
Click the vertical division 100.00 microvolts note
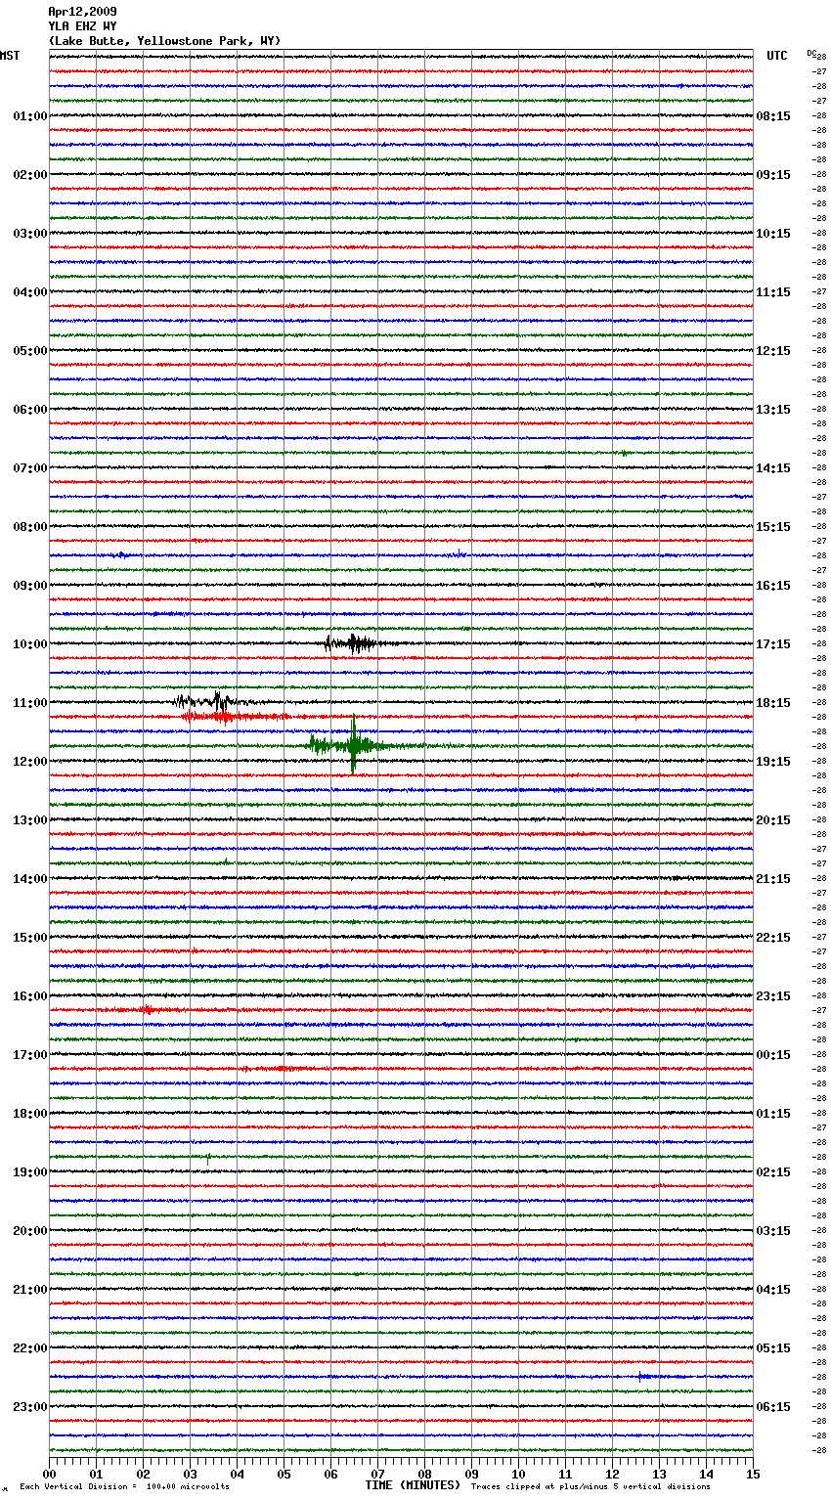pyautogui.click(x=124, y=1486)
